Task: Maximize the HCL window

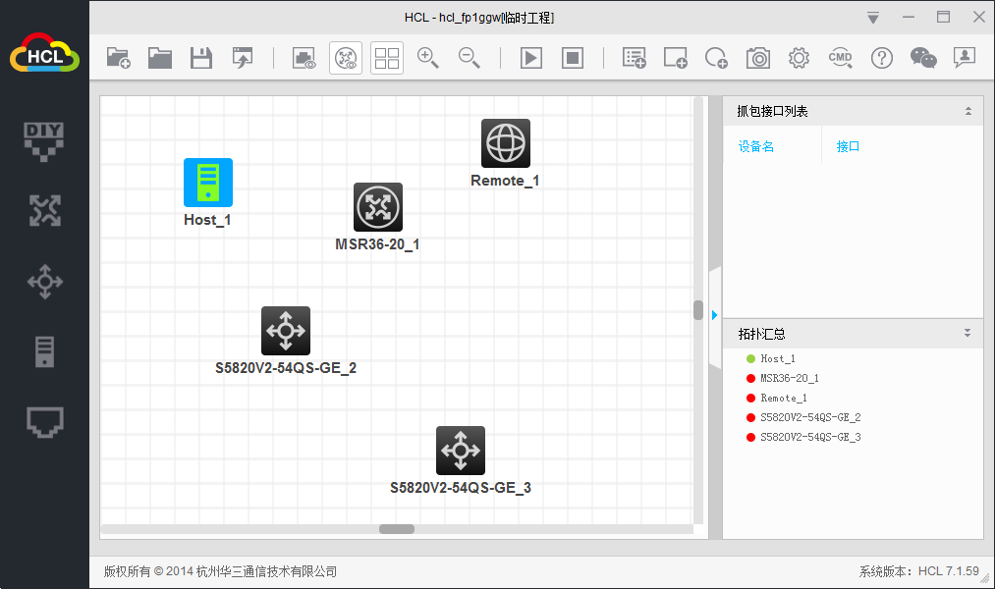Action: [x=944, y=17]
